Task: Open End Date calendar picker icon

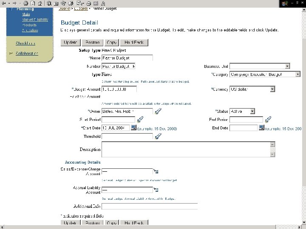Action: tap(261, 128)
